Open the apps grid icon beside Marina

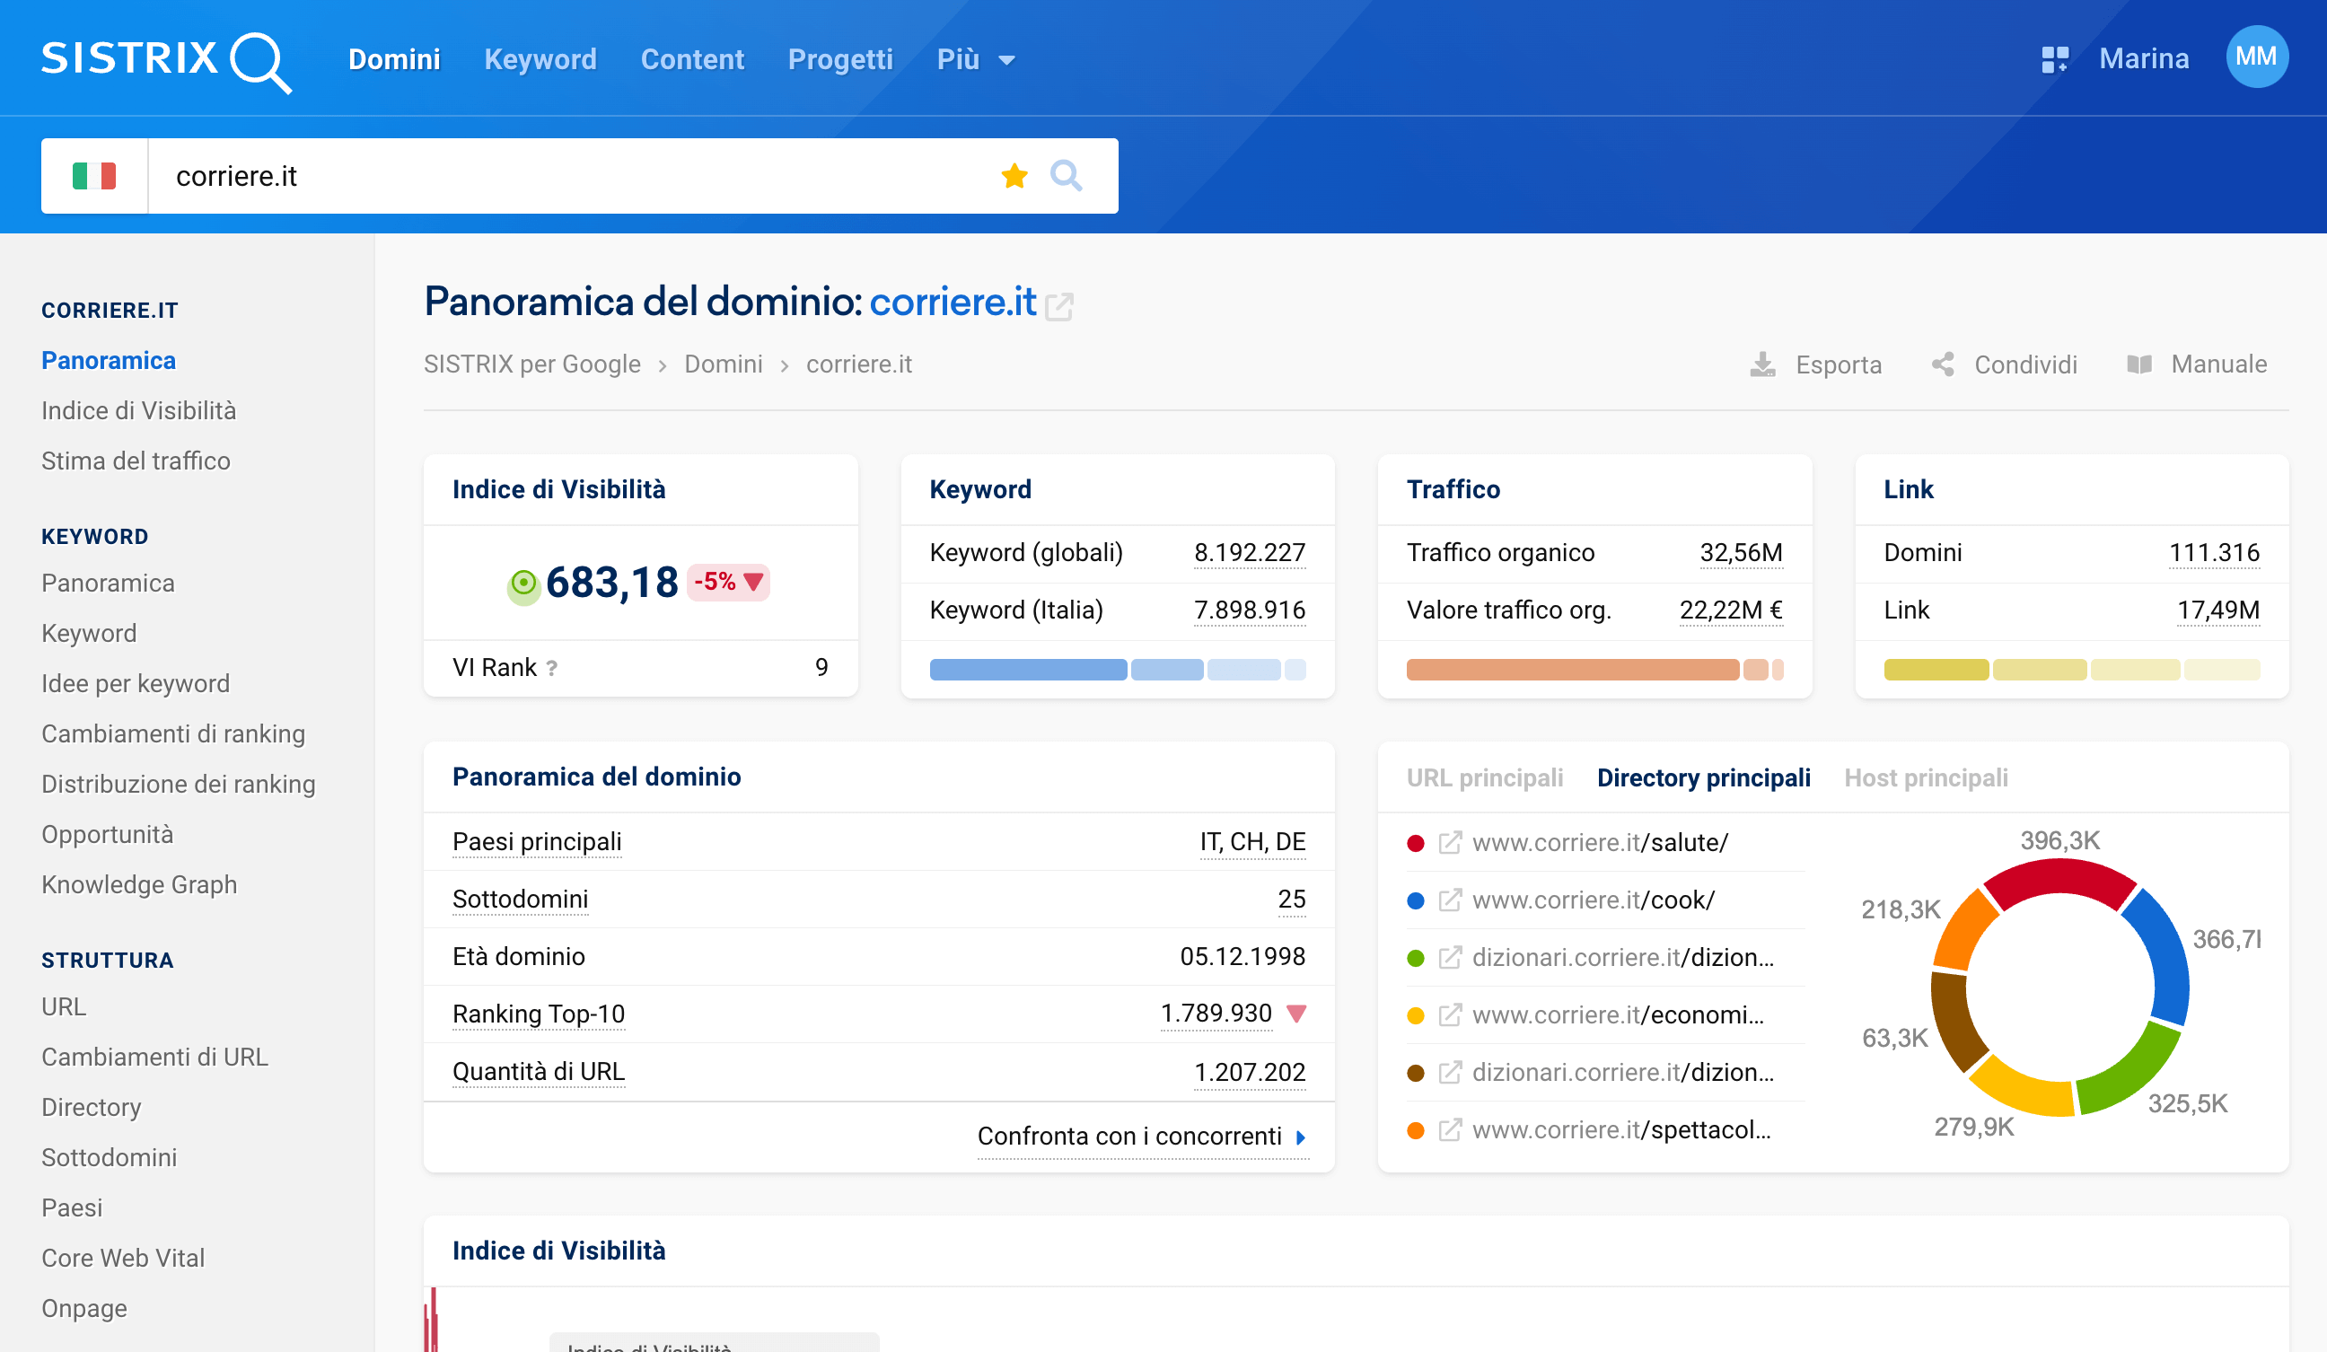[2055, 59]
